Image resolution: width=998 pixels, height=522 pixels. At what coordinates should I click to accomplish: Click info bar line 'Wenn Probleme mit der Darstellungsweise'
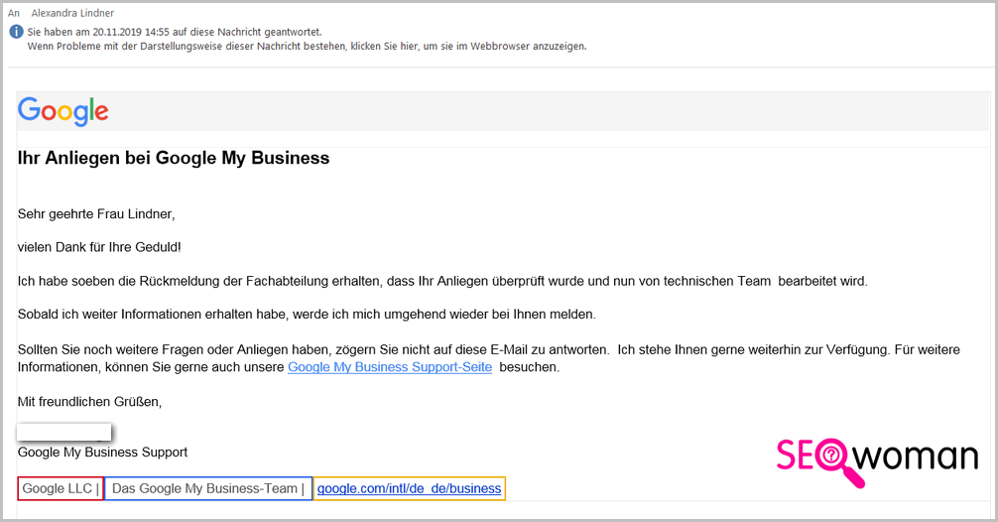(x=307, y=47)
